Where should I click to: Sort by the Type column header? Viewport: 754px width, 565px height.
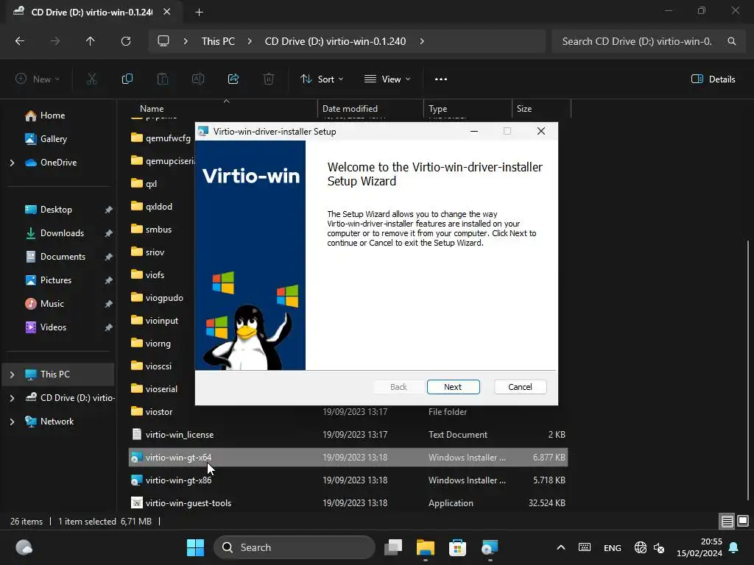(x=437, y=109)
